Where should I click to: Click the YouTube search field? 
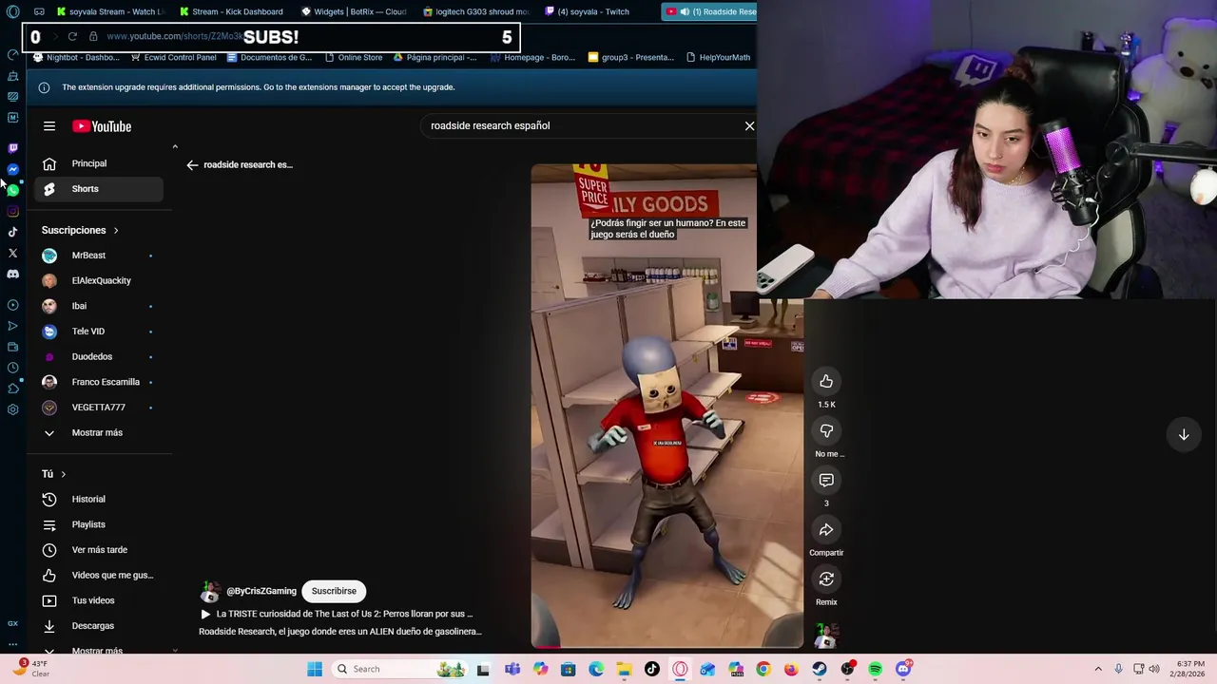580,125
